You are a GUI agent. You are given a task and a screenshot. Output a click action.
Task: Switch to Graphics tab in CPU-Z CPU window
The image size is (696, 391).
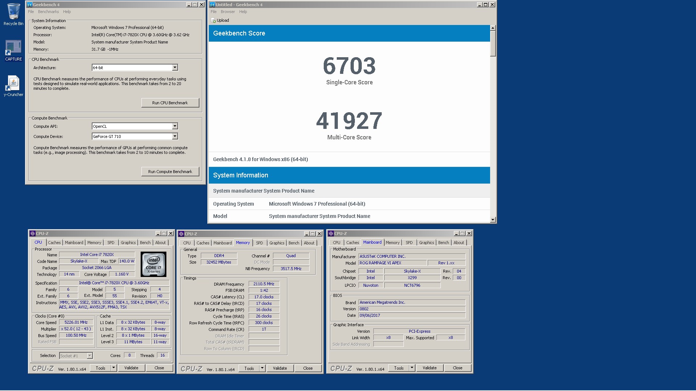(128, 243)
